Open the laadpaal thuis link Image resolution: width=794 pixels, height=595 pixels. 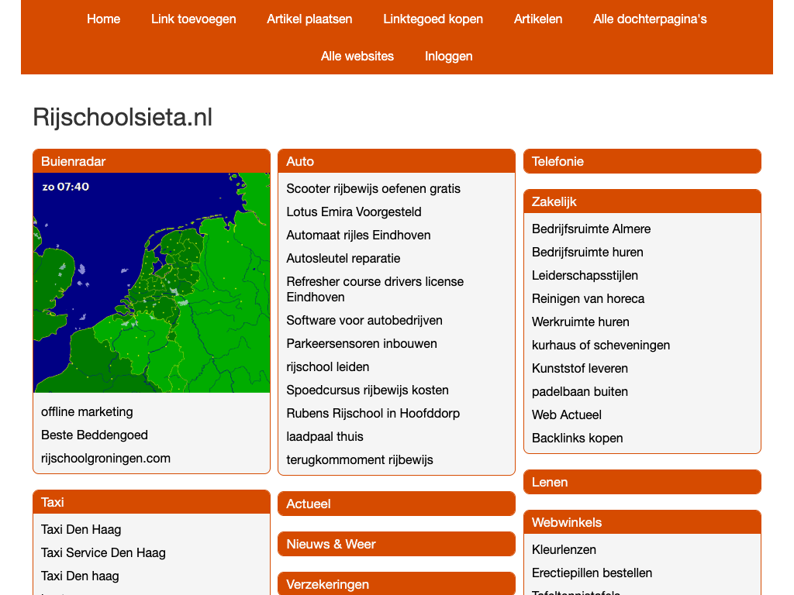click(x=324, y=436)
